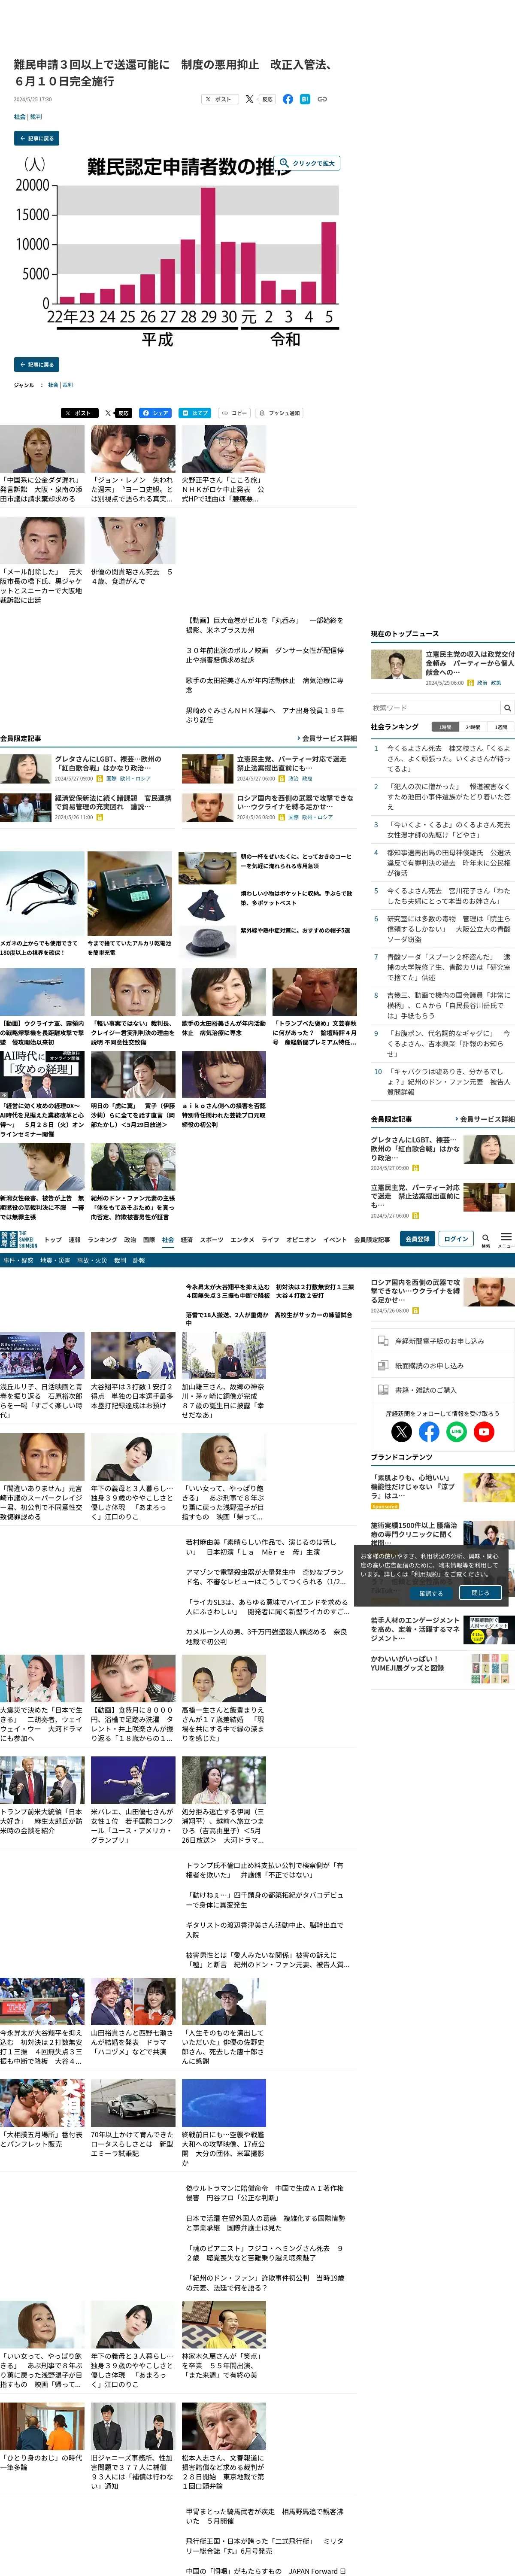Go back with upper 記事に戻る button
515x2576 pixels.
tap(37, 138)
